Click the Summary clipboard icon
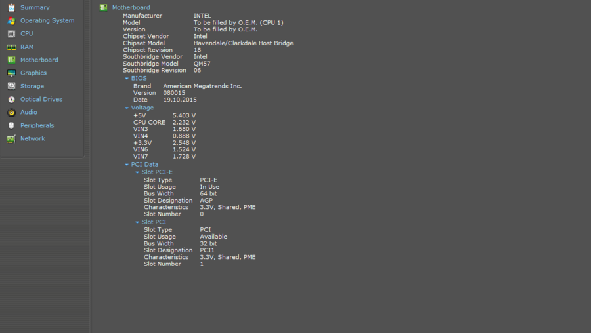Viewport: 591px width, 333px height. click(11, 7)
